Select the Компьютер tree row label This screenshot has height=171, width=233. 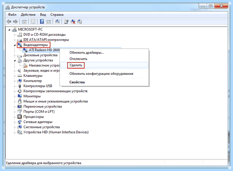(x=33, y=81)
